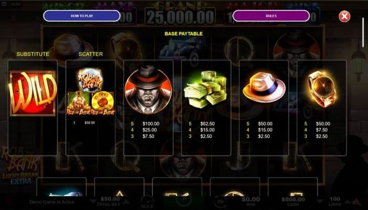Open the hamburger menu icon
Viewport: 368px width, 210px height.
point(4,4)
